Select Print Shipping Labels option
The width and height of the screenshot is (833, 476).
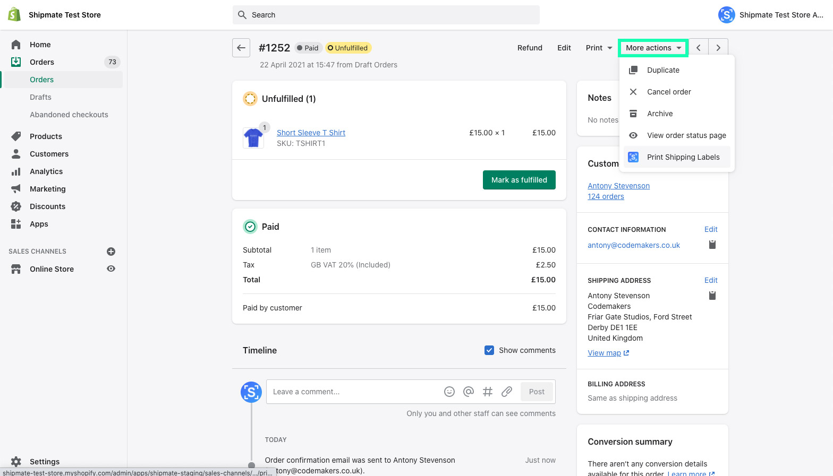click(677, 157)
